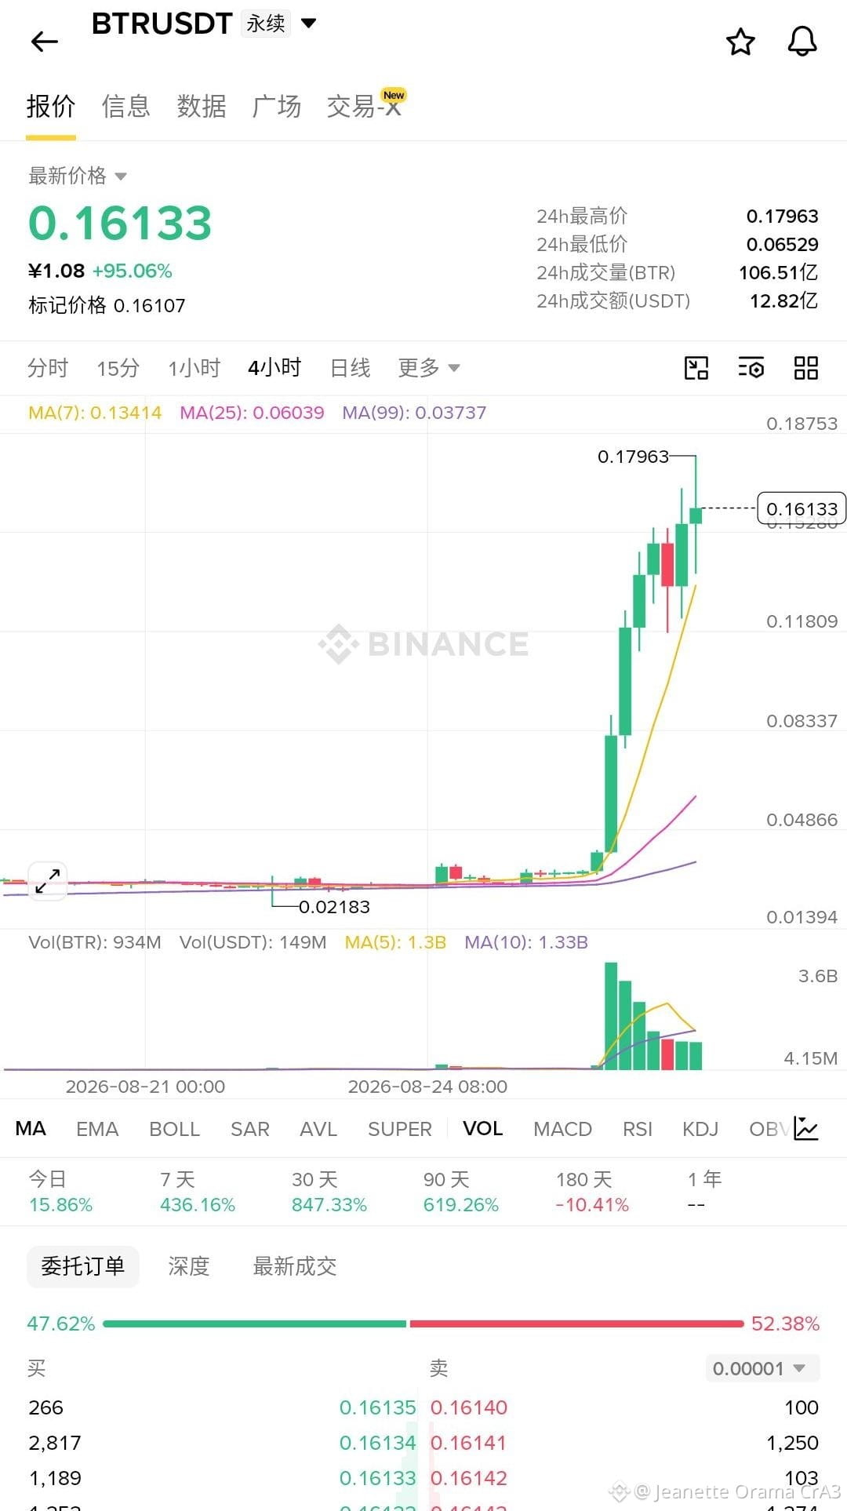Tap the 24h最高价 0.17963 value
The width and height of the screenshot is (847, 1511).
(782, 216)
